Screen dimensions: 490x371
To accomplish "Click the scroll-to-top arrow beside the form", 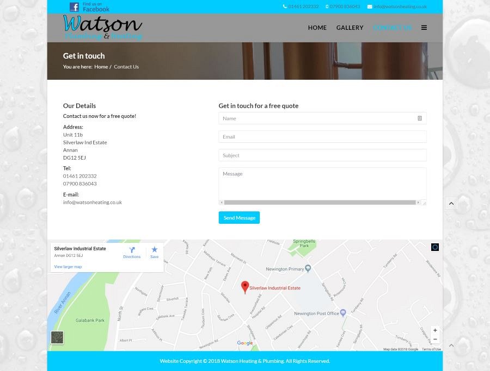I will 451,204.
